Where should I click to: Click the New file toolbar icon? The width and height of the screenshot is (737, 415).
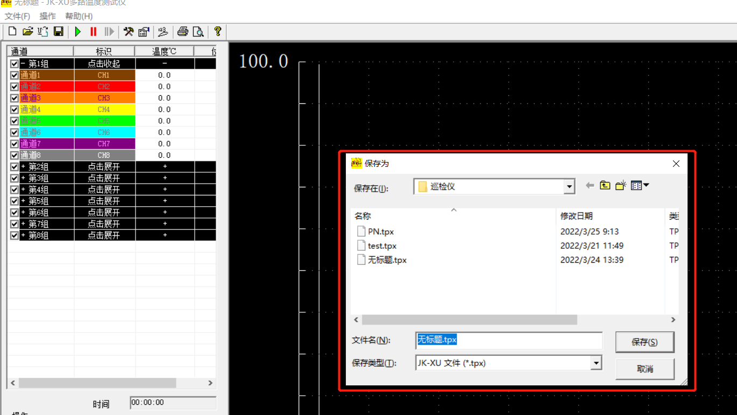[12, 32]
